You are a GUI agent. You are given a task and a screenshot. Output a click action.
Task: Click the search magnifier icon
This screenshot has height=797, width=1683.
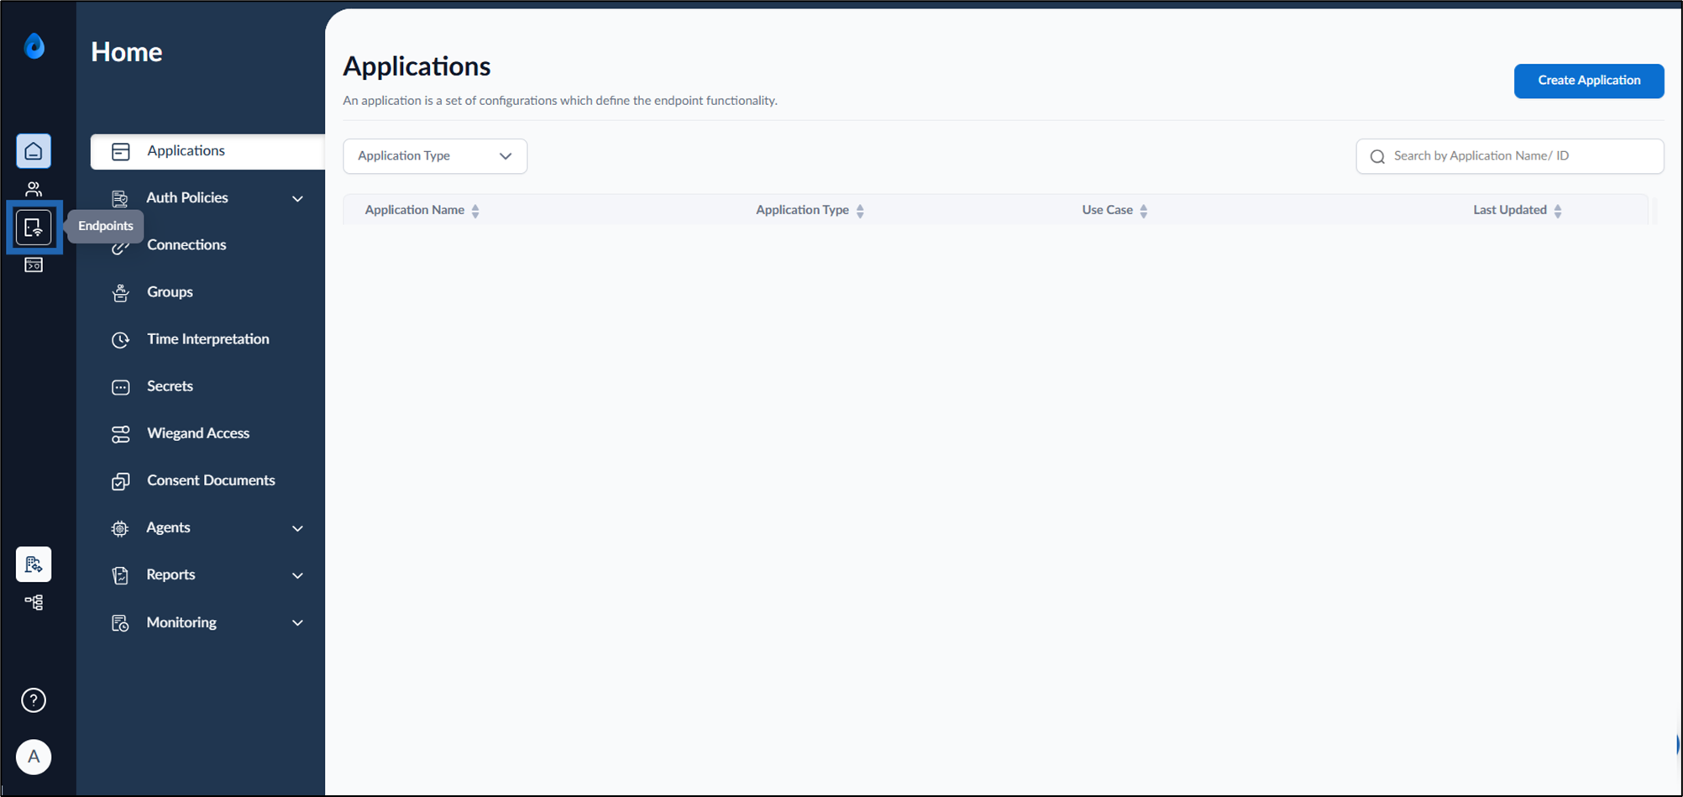1377,156
